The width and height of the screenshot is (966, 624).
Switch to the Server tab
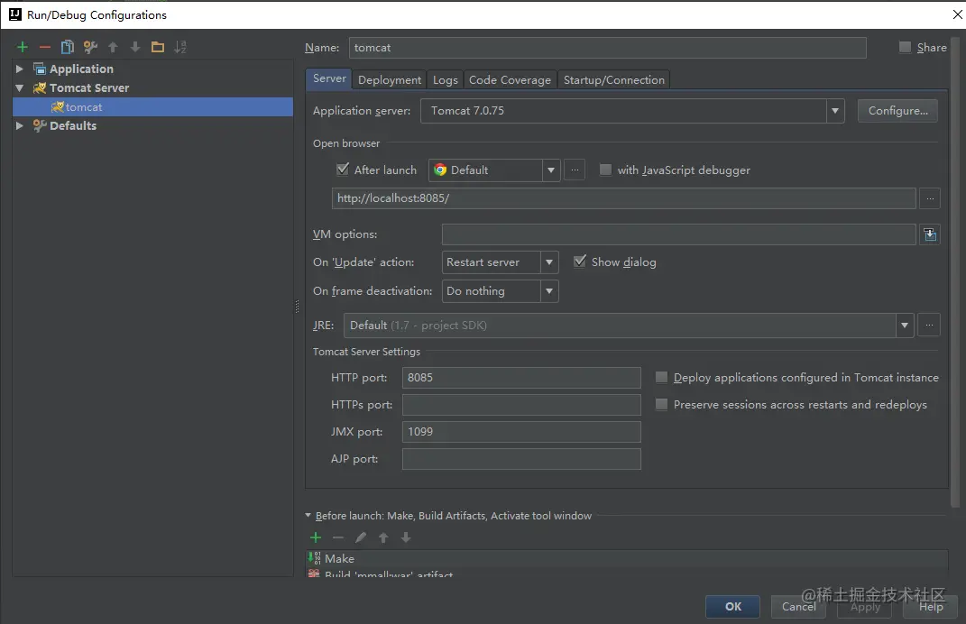pos(329,78)
